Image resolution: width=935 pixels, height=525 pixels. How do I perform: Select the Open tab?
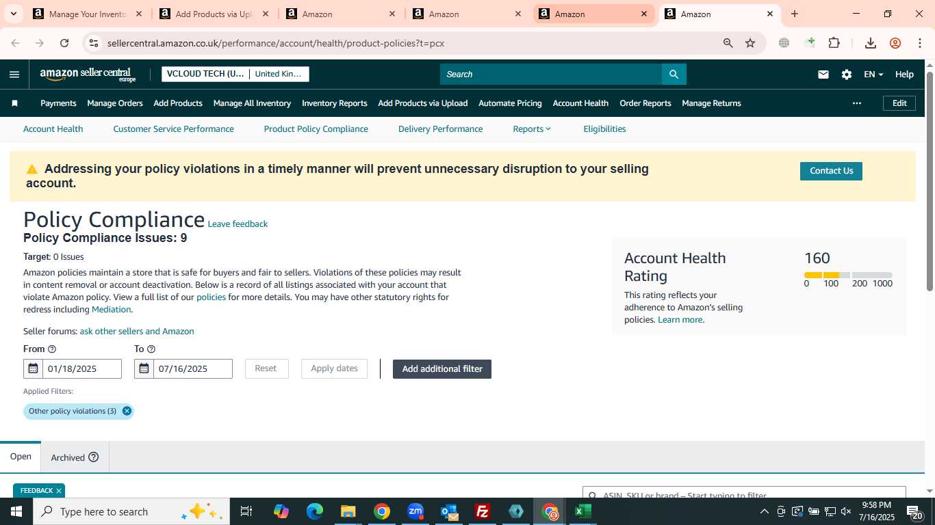(x=21, y=457)
